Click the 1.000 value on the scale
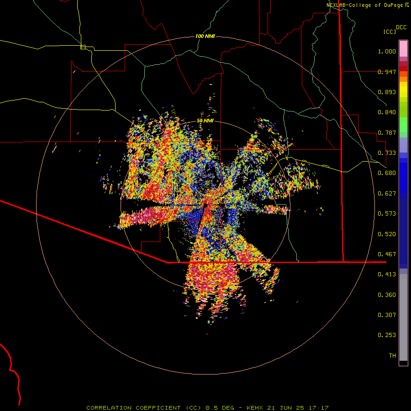 387,51
